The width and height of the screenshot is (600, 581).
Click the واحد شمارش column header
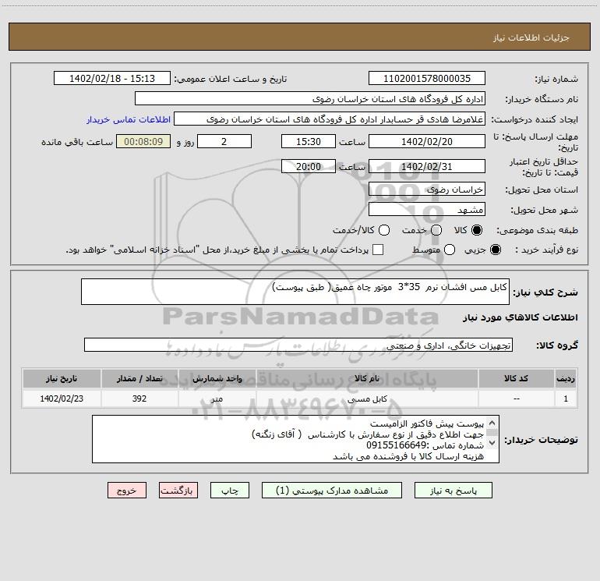[x=217, y=379]
